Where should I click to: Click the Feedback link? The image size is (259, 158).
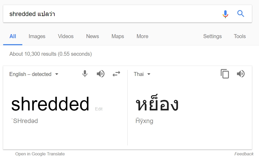(244, 154)
